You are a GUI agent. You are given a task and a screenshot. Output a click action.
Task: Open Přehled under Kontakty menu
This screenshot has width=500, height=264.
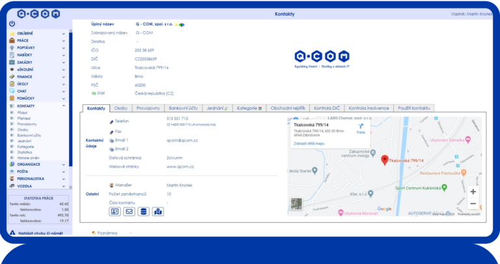point(24,119)
